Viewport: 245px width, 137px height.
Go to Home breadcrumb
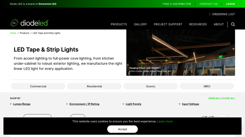[13, 33]
